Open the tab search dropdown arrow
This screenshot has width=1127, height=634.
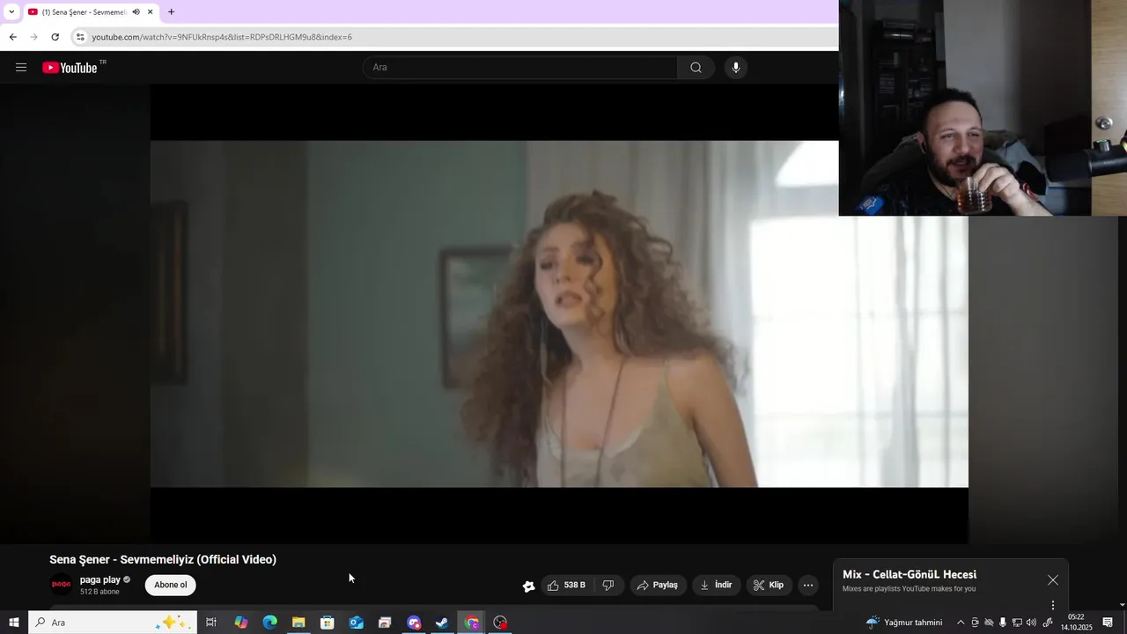point(11,11)
